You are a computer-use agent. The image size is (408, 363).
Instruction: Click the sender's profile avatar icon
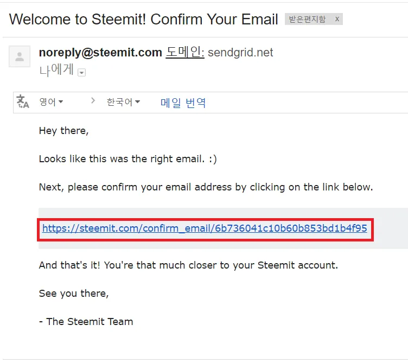(20, 56)
